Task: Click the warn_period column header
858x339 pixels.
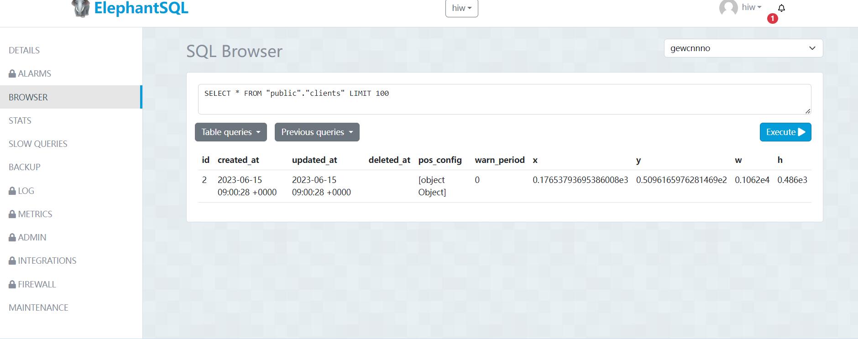Action: [500, 160]
